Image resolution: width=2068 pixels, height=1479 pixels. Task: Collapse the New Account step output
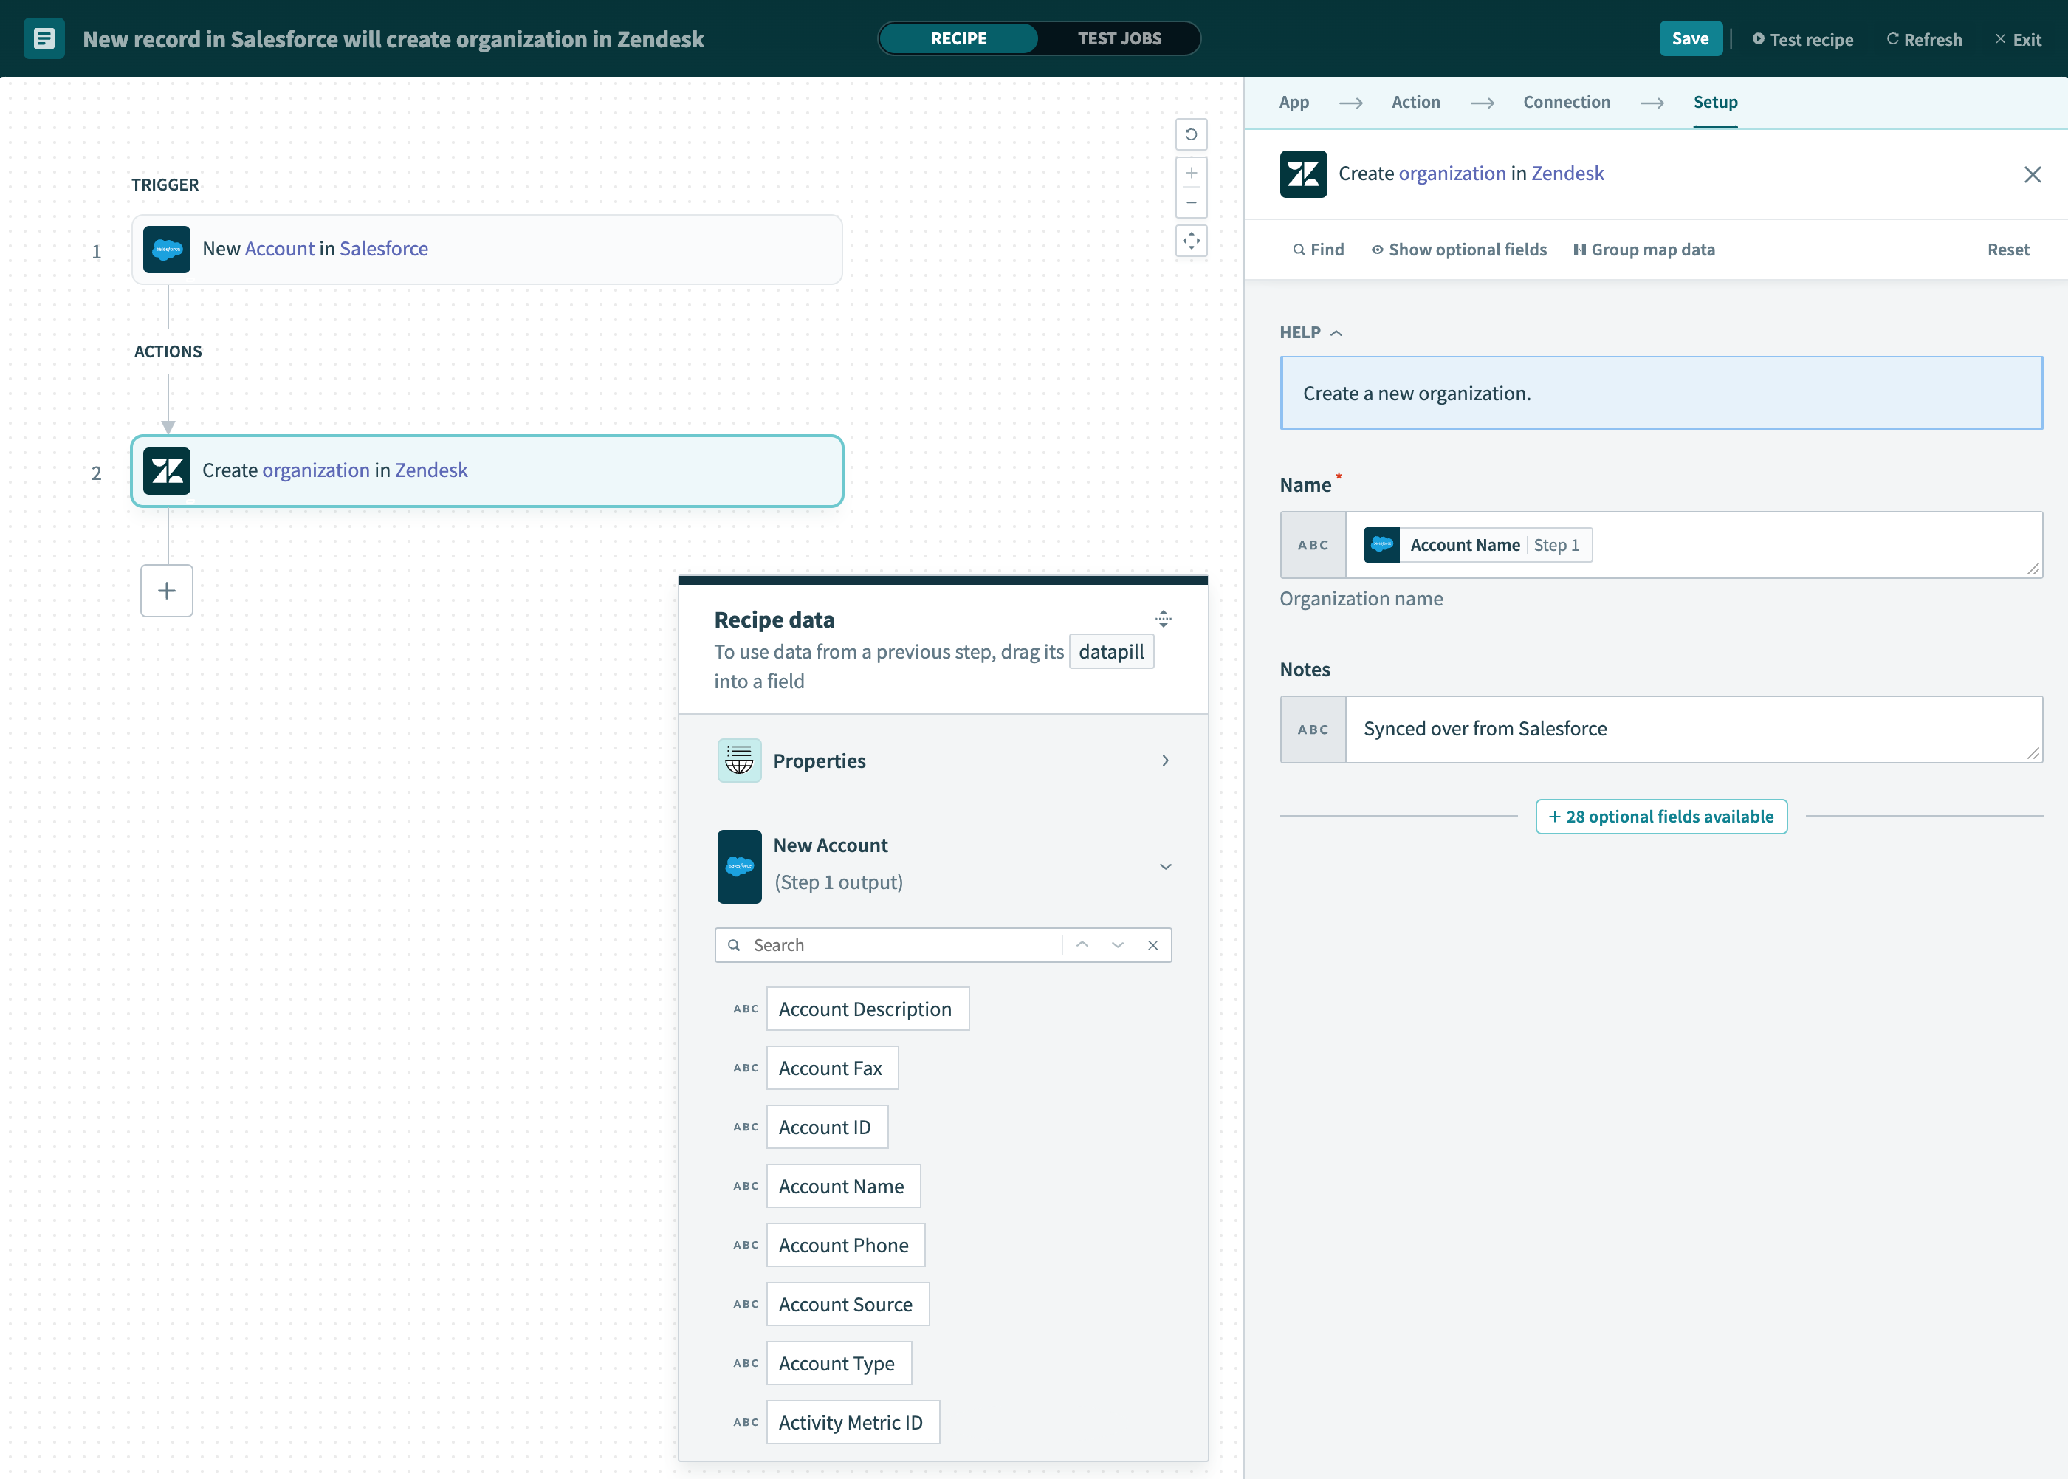coord(1166,866)
